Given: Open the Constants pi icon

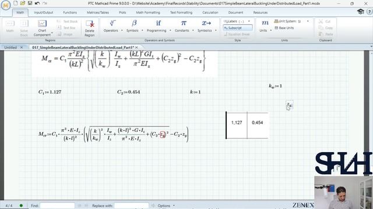Looking at the screenshot, I should tap(184, 23).
